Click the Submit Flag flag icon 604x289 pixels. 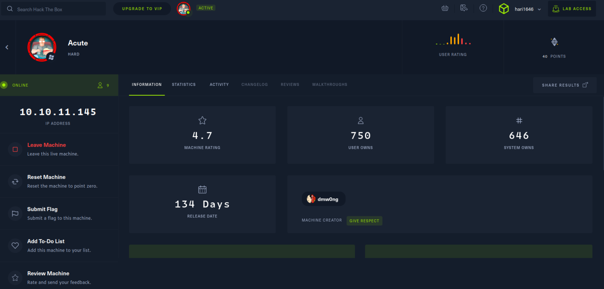(x=15, y=214)
